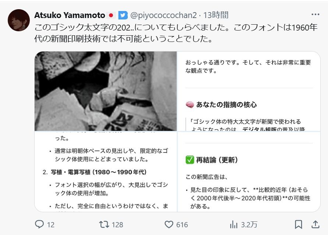Bookmark this tweet

[299, 225]
